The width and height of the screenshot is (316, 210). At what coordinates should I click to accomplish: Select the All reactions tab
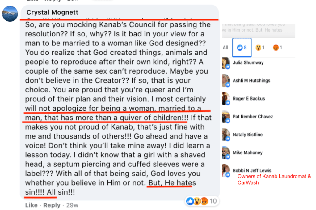(225, 47)
